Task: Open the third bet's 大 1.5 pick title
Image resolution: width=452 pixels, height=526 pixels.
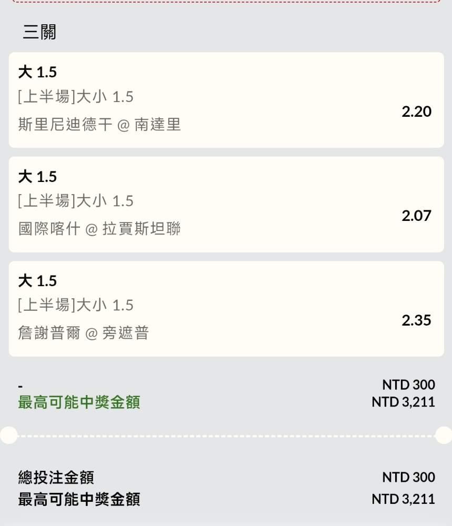Action: click(37, 281)
